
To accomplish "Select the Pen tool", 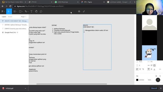I will point(26,11).
